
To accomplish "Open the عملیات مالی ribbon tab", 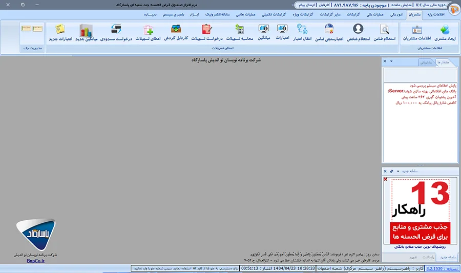I will (x=375, y=14).
